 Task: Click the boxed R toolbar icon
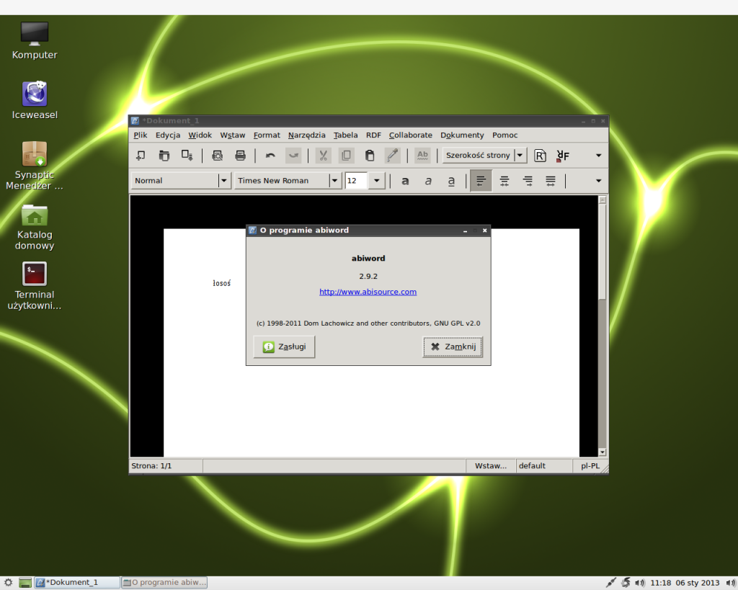[x=540, y=156]
